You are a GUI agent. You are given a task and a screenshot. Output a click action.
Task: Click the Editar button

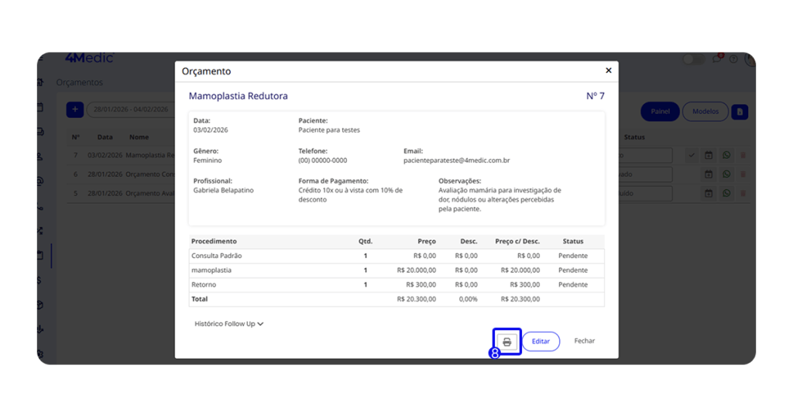coord(541,342)
